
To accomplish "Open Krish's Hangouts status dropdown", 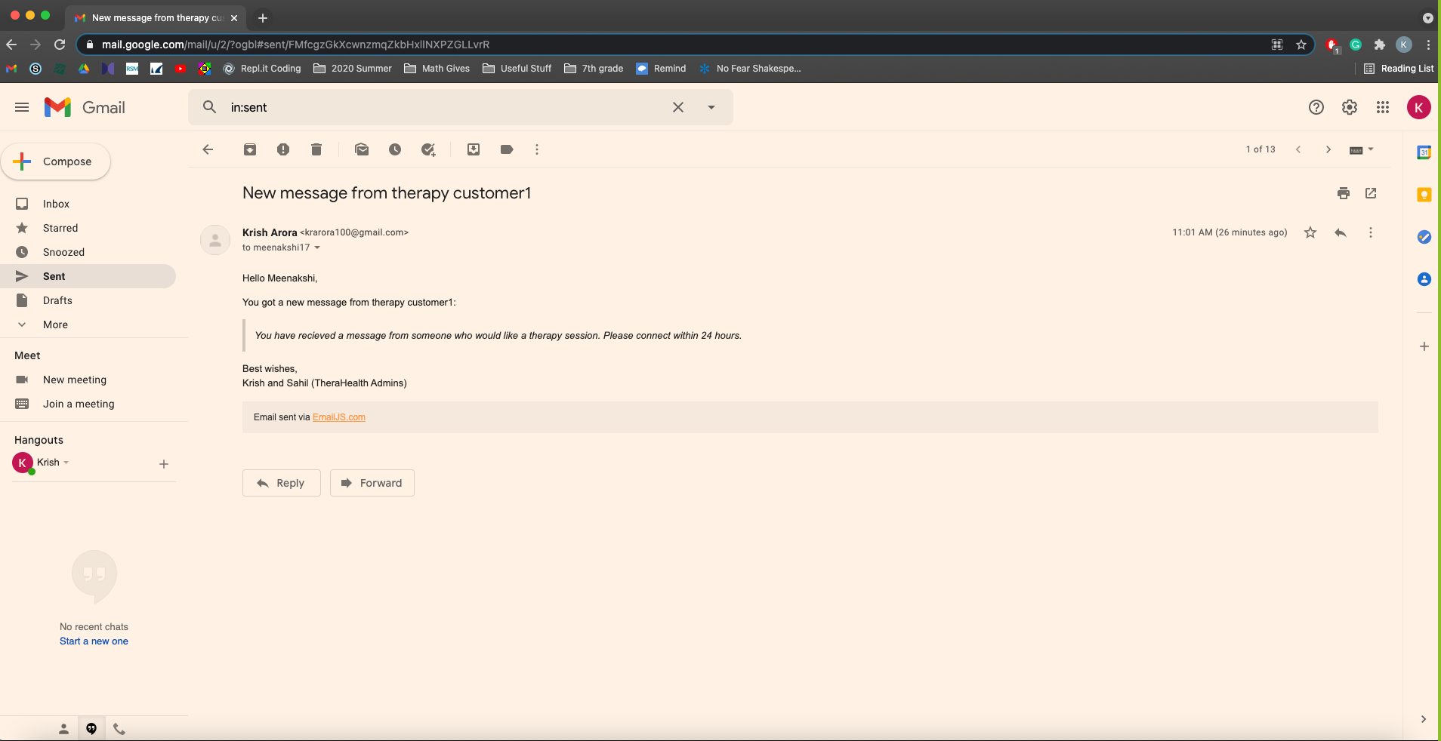I will click(x=66, y=463).
